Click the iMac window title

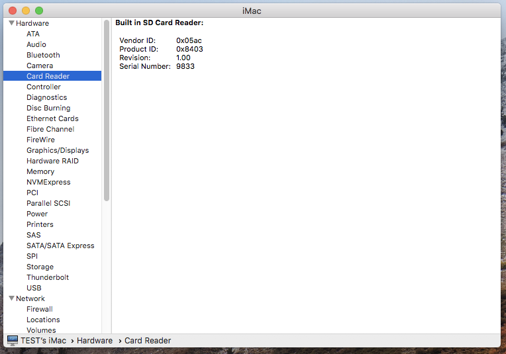[252, 11]
